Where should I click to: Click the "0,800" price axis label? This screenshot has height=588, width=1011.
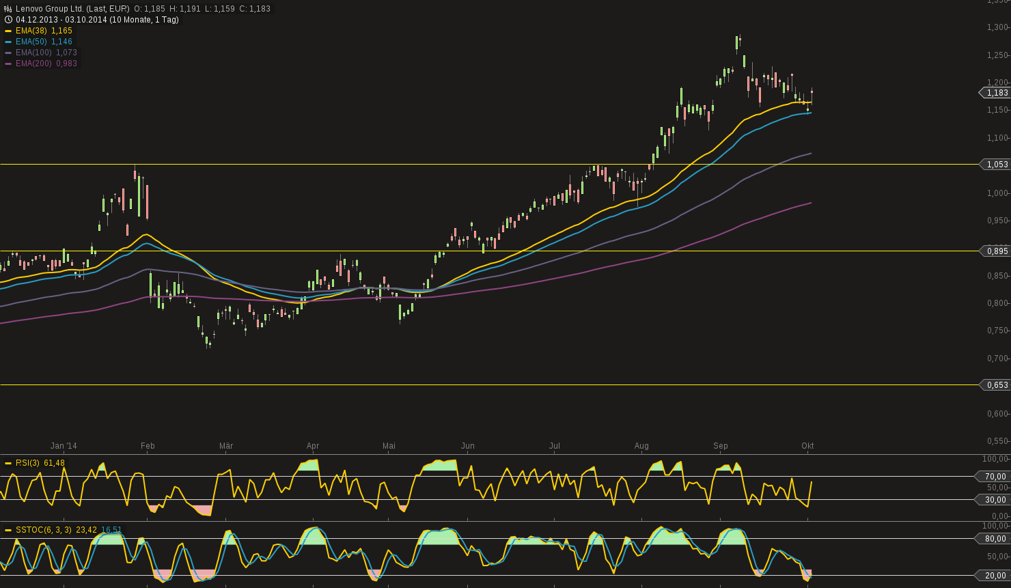click(998, 303)
